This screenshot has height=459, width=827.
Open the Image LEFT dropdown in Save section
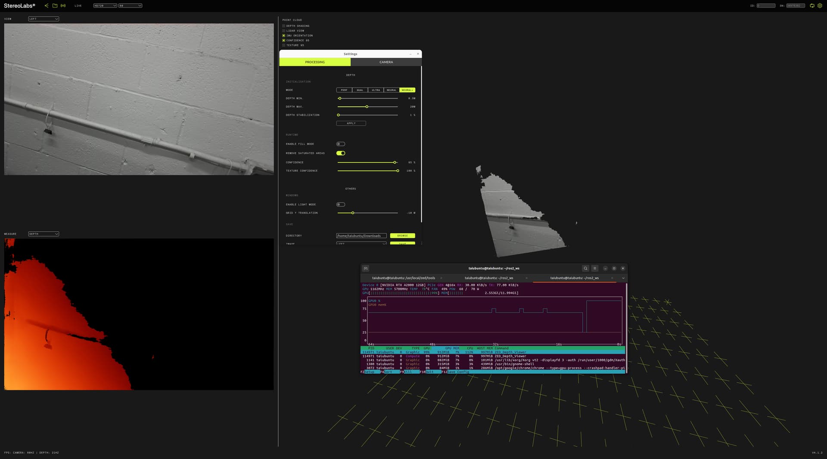(x=361, y=244)
